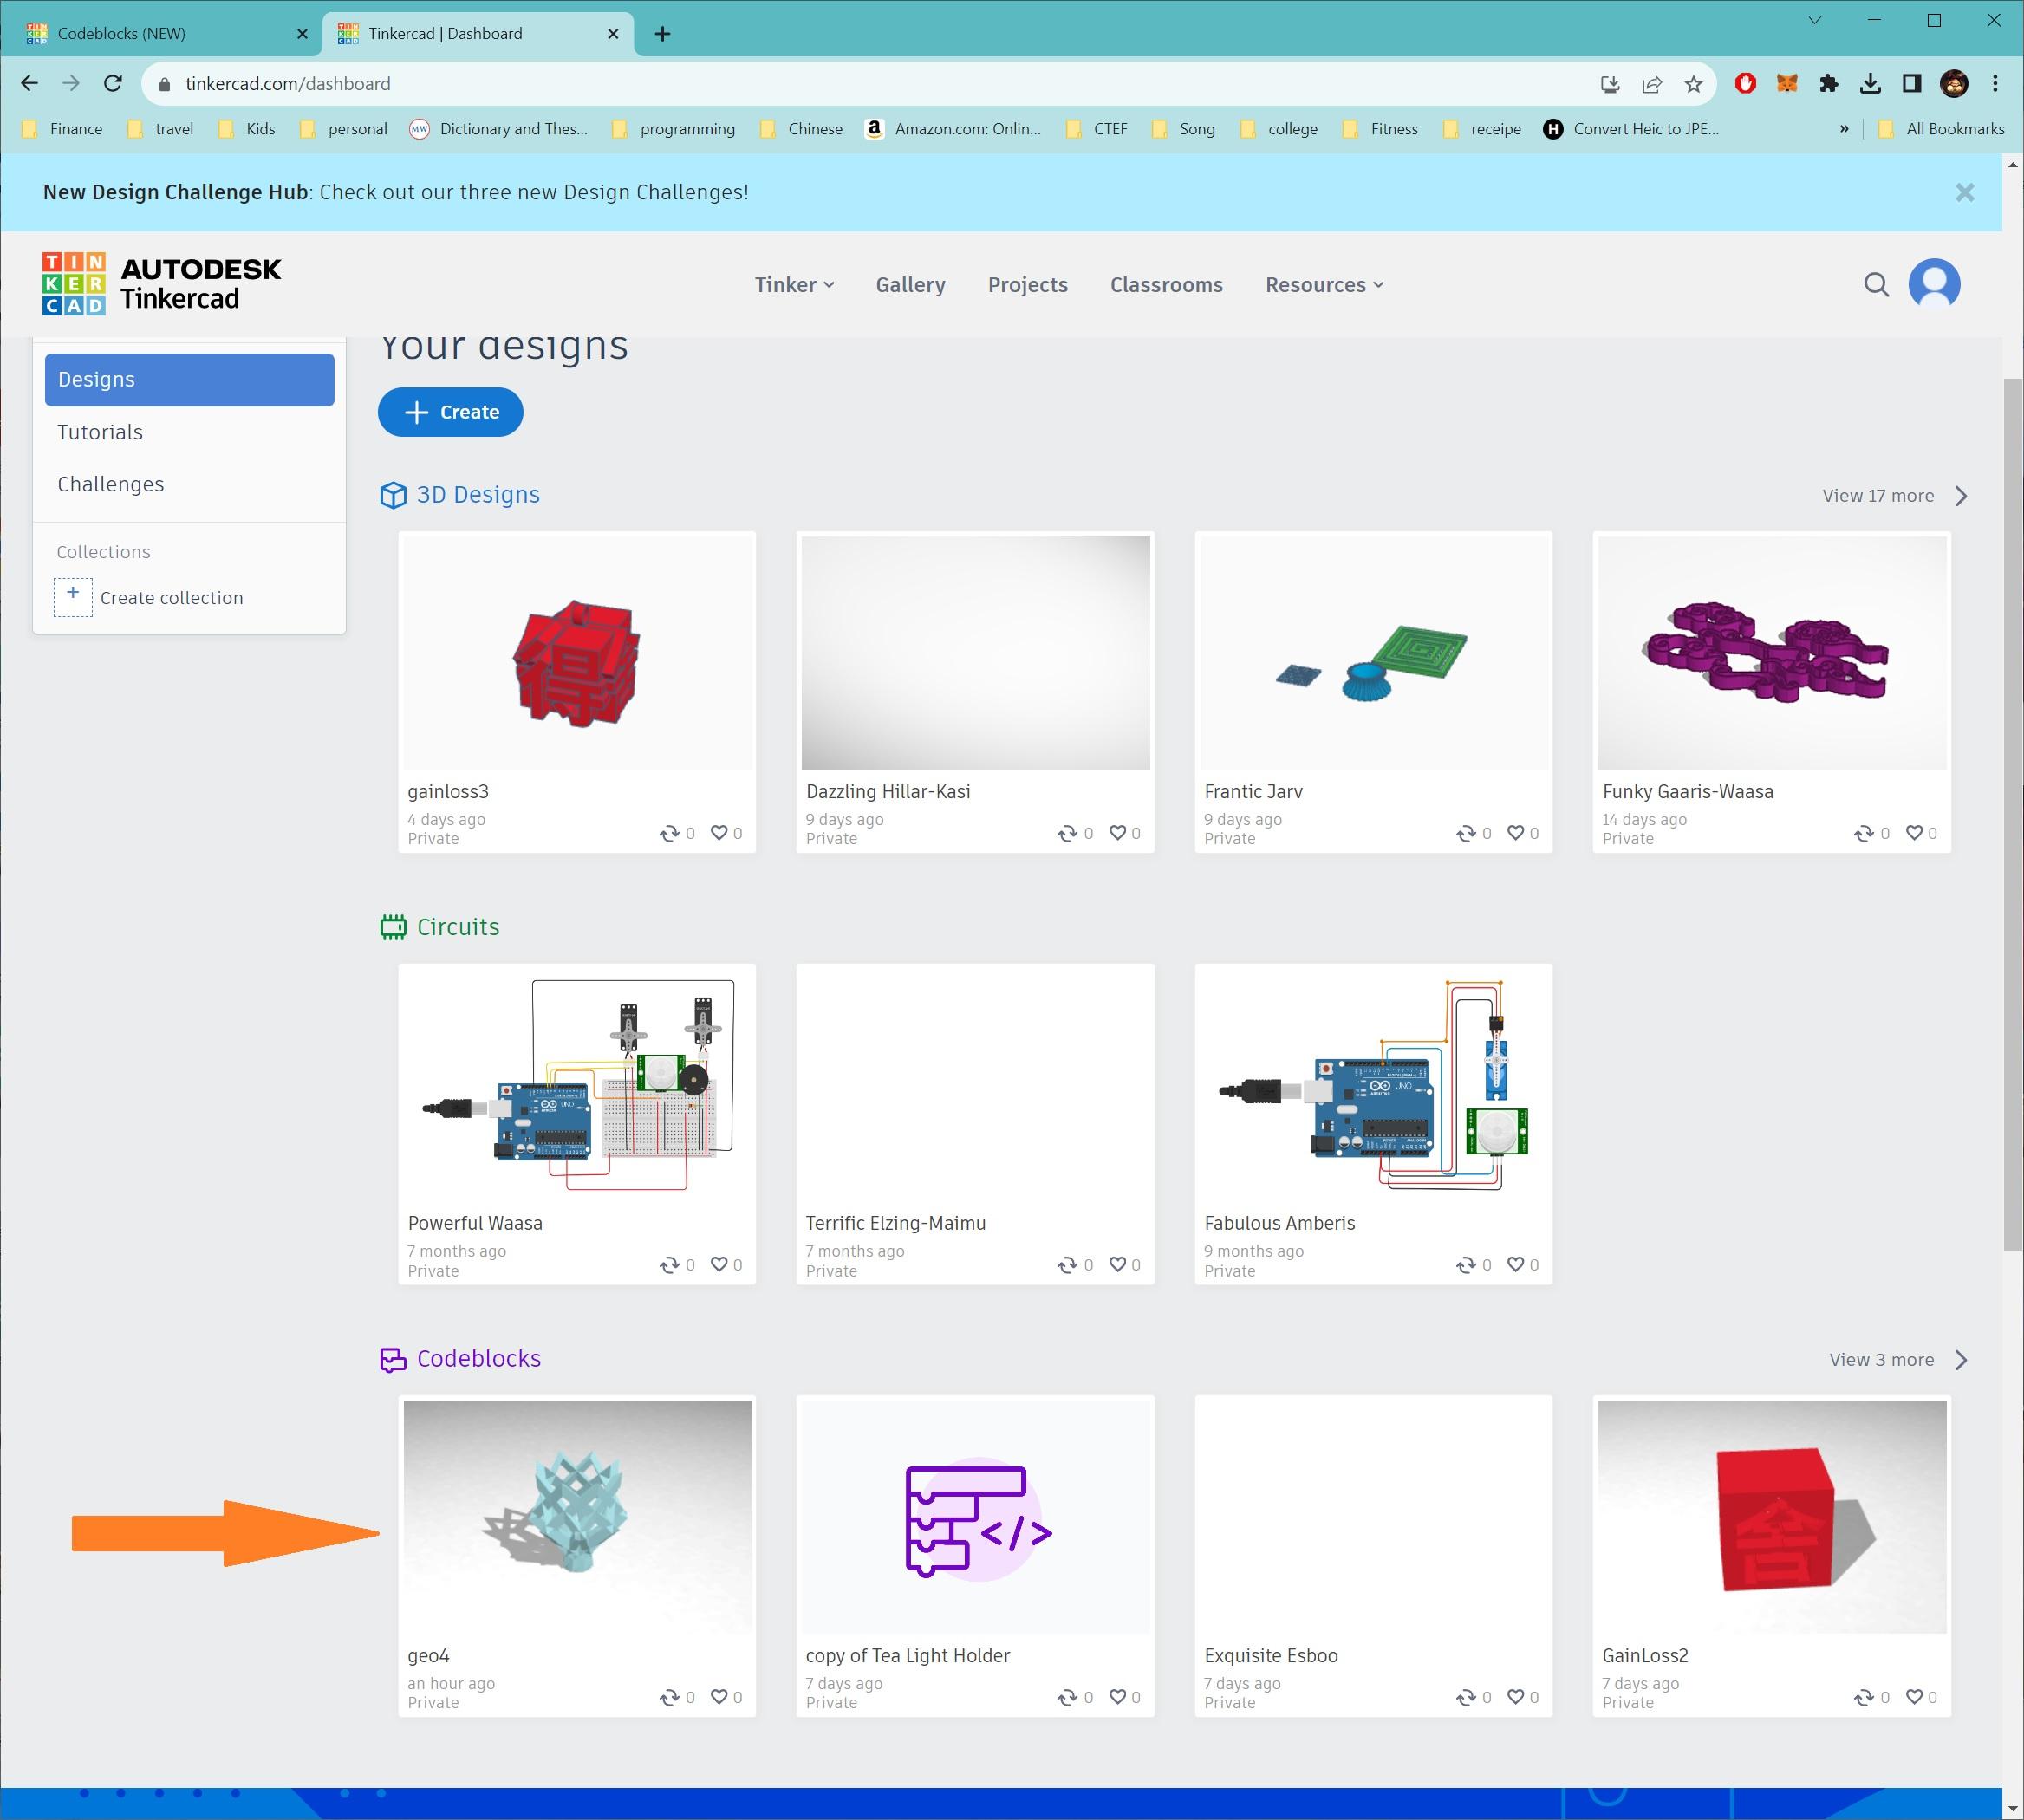
Task: Bookmark this page with the star icon
Action: (x=1693, y=84)
